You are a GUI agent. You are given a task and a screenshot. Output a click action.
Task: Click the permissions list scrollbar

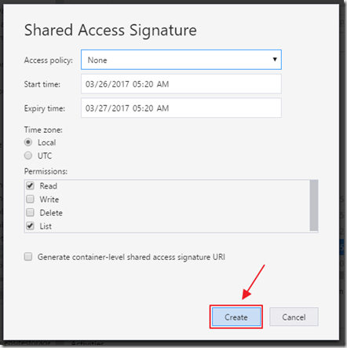pos(314,205)
